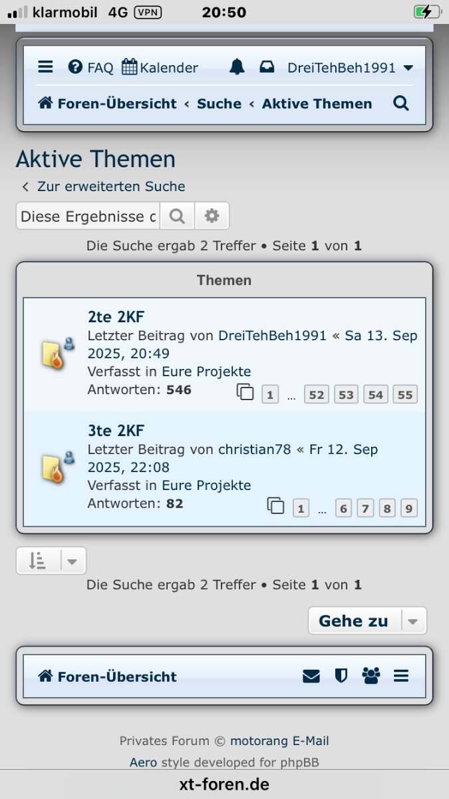Open the hamburger menu in top navbar

pyautogui.click(x=45, y=67)
